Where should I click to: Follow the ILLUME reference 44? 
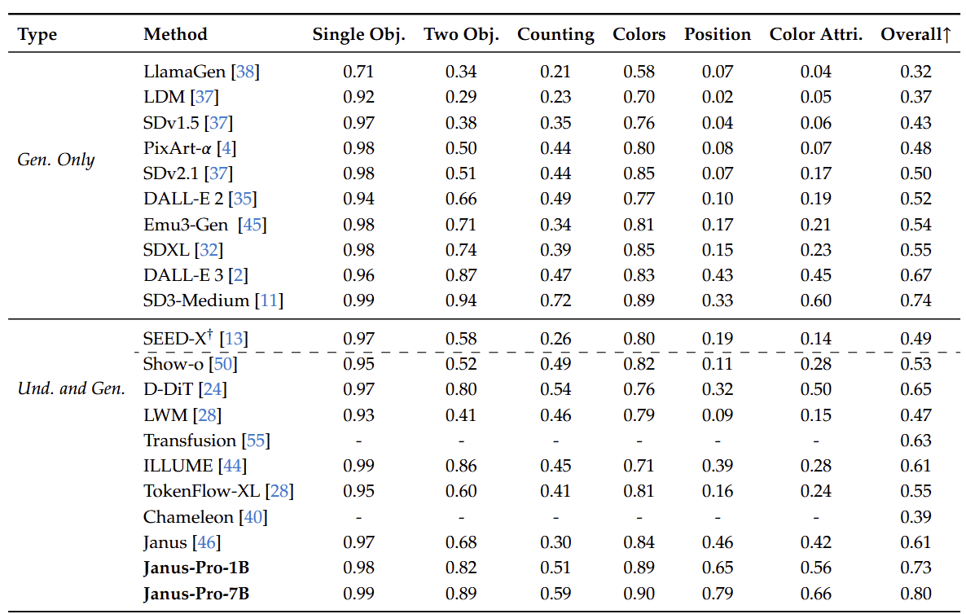click(x=233, y=466)
